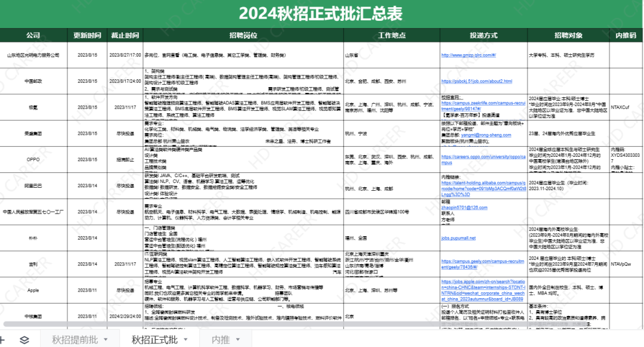Image resolution: width=644 pixels, height=347 pixels.
Task: Select the NTAVpQw referral code cell
Action: click(626, 264)
